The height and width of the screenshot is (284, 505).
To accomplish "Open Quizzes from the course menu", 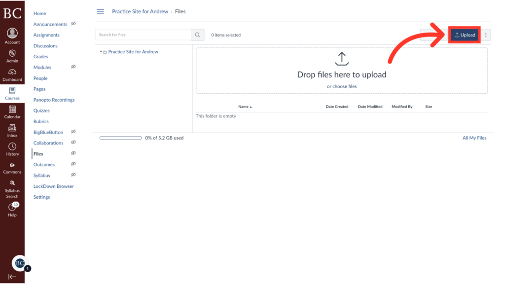I will [41, 110].
